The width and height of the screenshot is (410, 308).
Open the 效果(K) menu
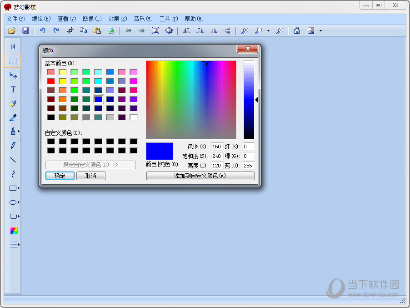coord(117,19)
